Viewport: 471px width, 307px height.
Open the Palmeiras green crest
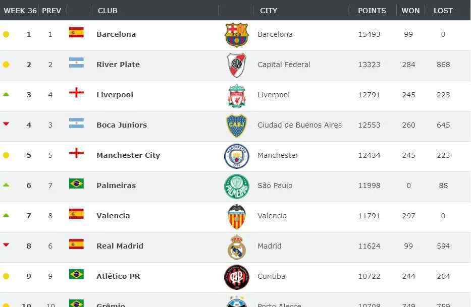point(237,187)
